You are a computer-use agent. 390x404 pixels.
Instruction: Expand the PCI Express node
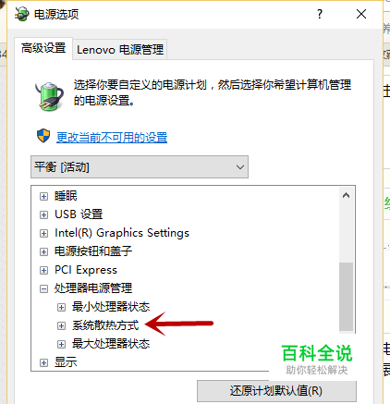click(43, 270)
